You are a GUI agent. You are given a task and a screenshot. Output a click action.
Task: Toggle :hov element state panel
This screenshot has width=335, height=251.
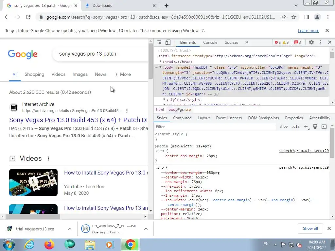284,126
